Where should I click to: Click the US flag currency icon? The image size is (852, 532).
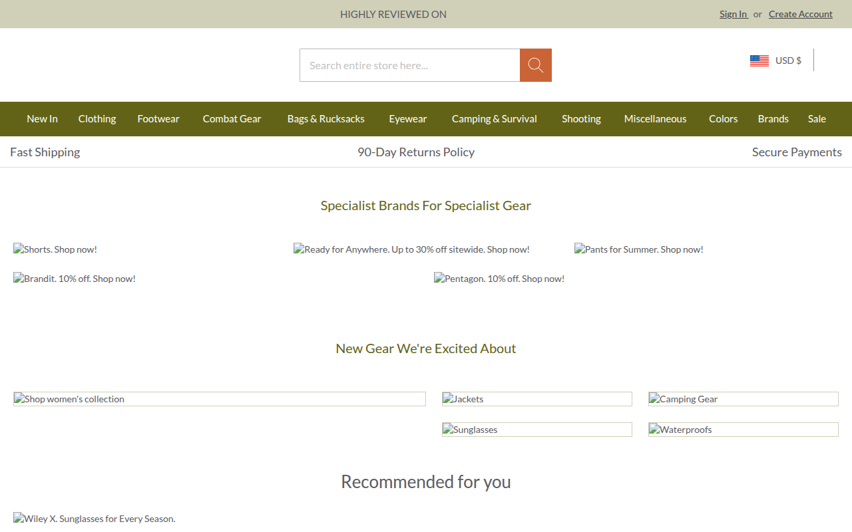[x=759, y=61]
